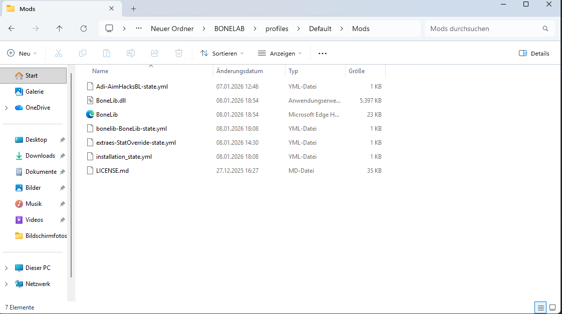Toggle the Details pane
562x314 pixels.
pos(534,54)
